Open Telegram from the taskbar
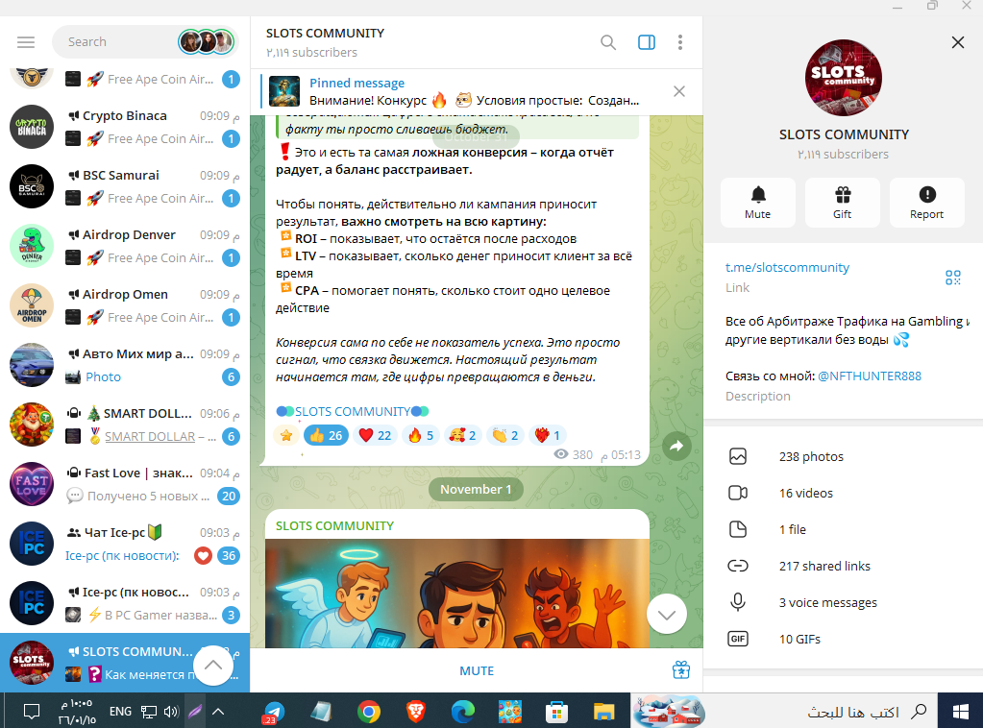 tap(273, 712)
